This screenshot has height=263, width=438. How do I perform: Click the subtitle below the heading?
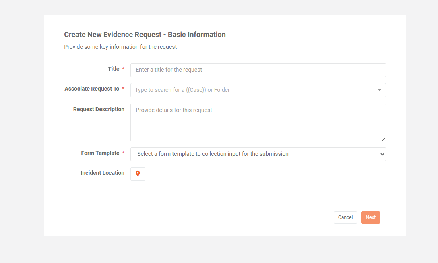click(x=120, y=46)
